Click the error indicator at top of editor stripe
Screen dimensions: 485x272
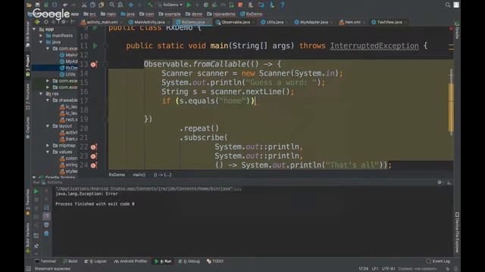pyautogui.click(x=452, y=29)
